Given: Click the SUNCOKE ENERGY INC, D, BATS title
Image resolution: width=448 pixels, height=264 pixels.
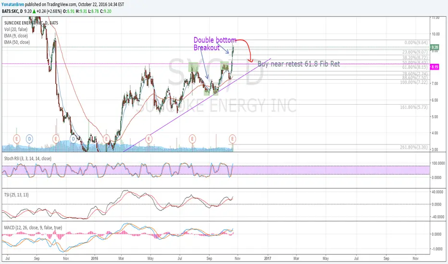Looking at the screenshot, I should [31, 23].
